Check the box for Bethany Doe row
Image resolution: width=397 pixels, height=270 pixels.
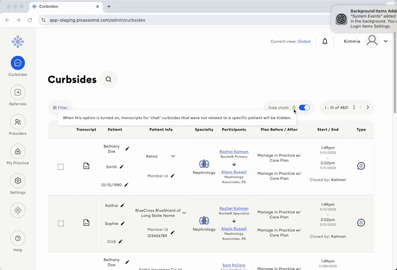(x=61, y=167)
